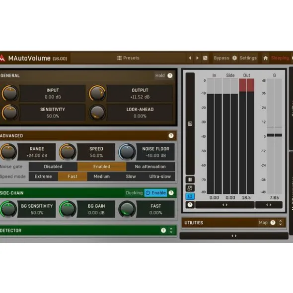The image size is (293, 293).
Task: Expand the Utilities section arrows
Action: [x=281, y=223]
